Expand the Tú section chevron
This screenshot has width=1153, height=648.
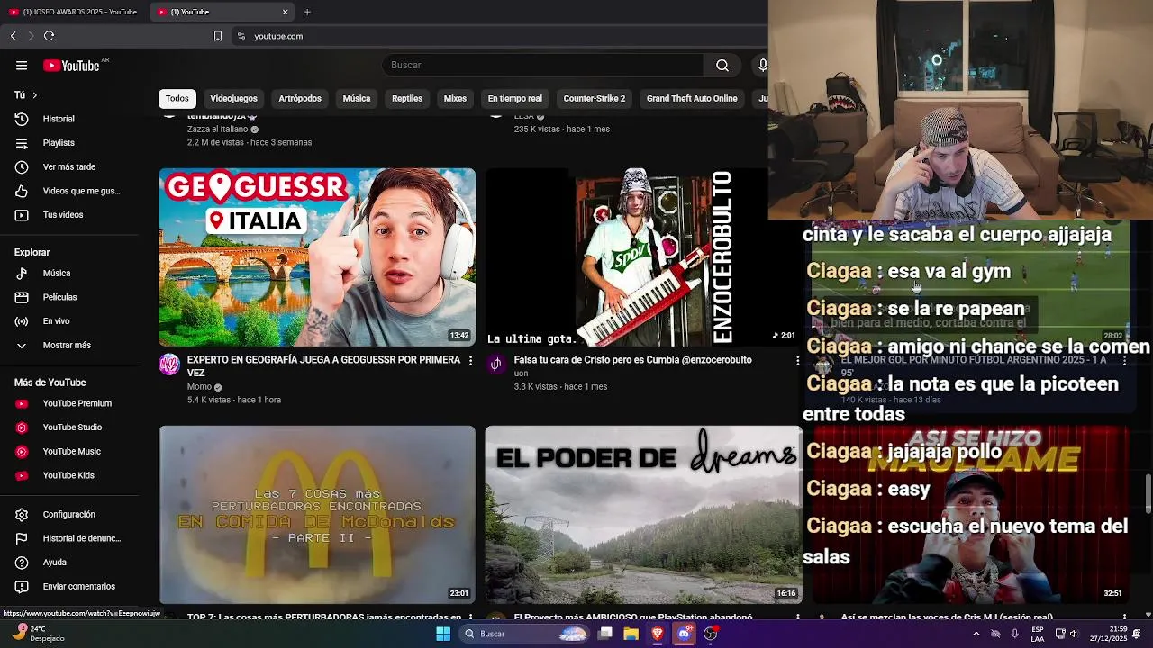[34, 95]
